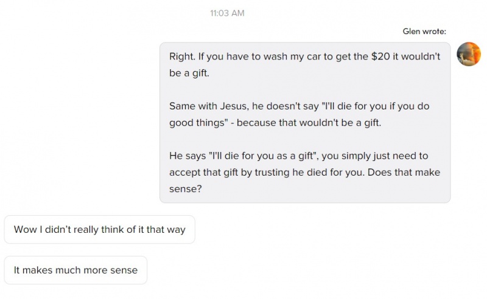Select Glen's gray message bubble
Screen dimensions: 487x299
point(305,122)
